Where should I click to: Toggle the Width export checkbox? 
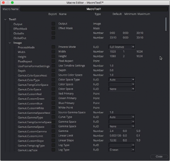[x=53, y=52]
